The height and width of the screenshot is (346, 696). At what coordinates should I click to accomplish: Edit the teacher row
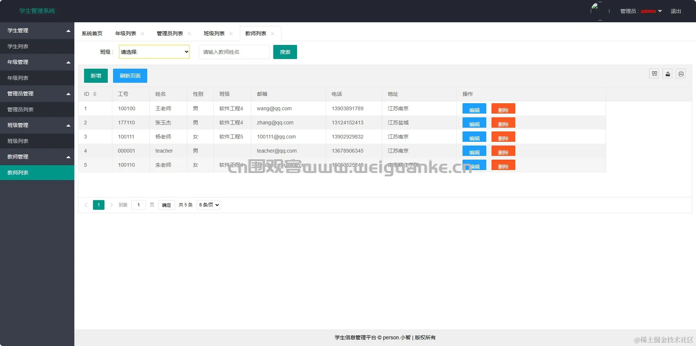(474, 151)
